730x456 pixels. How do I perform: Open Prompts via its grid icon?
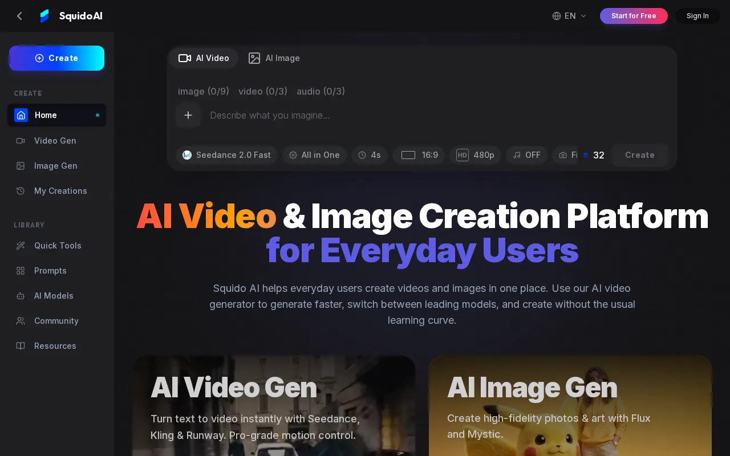coord(21,271)
